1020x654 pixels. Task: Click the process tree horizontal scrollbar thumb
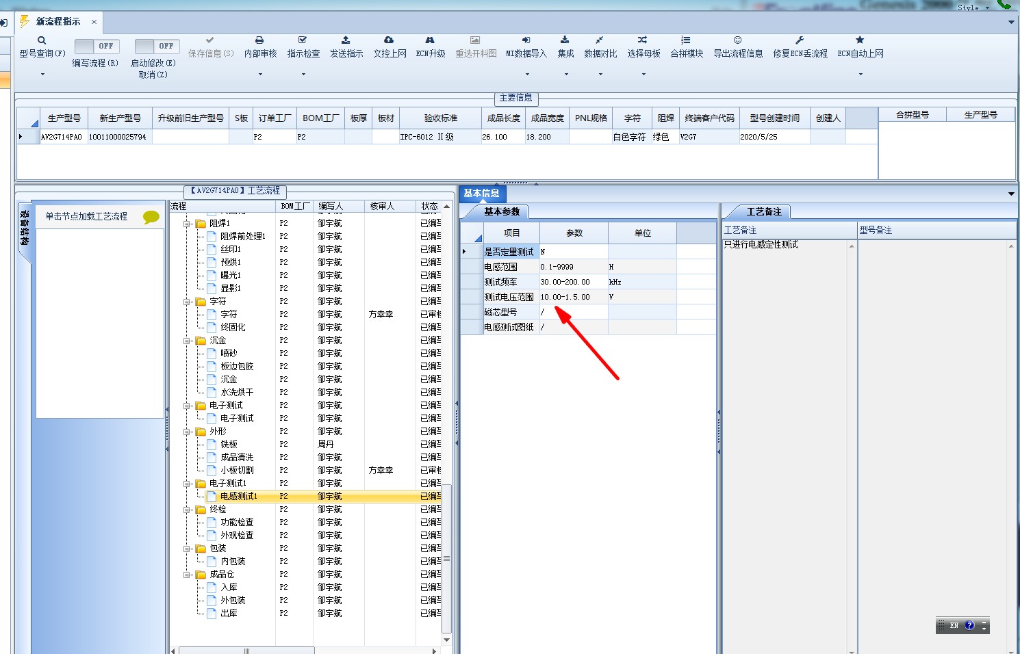pyautogui.click(x=246, y=651)
